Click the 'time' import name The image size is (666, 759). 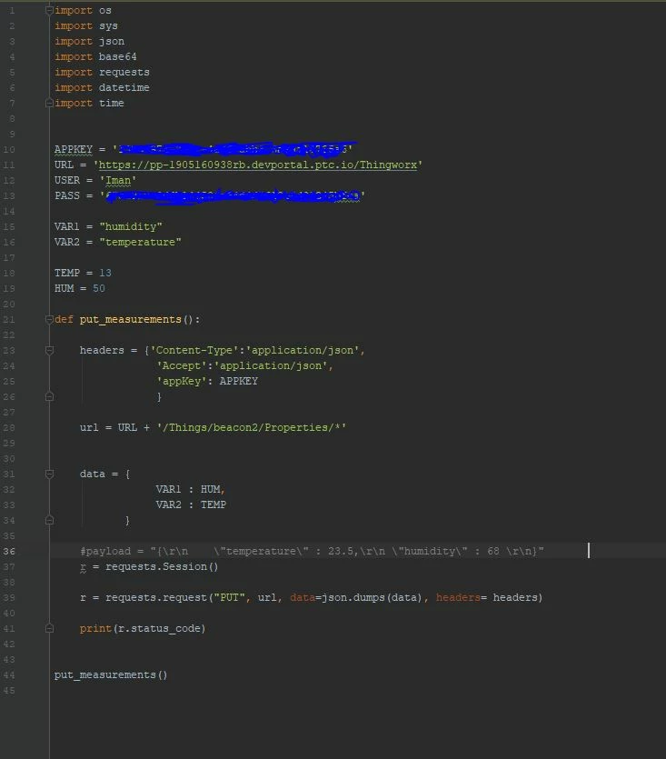pos(112,103)
